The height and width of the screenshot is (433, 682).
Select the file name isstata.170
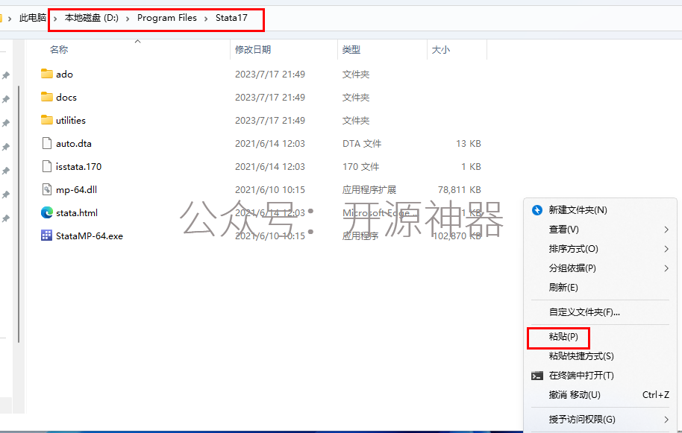coord(79,167)
